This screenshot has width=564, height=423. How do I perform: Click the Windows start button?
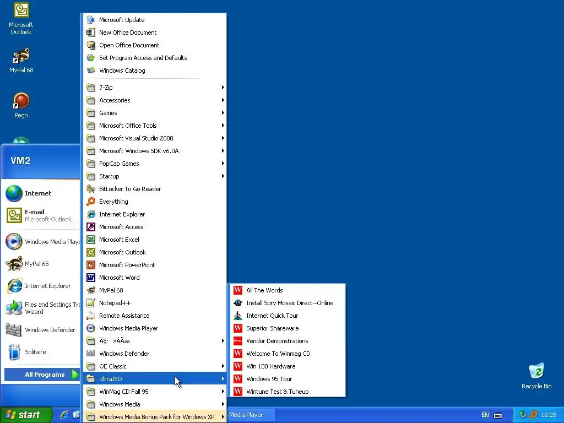click(25, 415)
